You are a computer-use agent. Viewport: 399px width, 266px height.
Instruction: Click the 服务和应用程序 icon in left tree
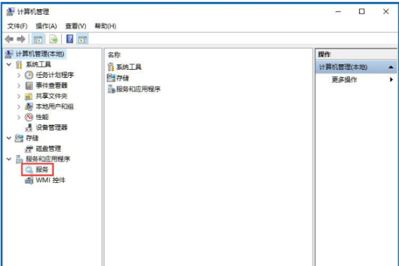[x=19, y=159]
